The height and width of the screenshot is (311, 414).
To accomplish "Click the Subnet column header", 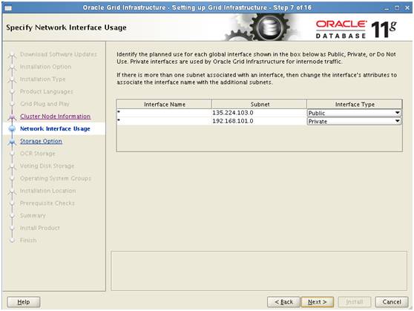I will click(259, 105).
